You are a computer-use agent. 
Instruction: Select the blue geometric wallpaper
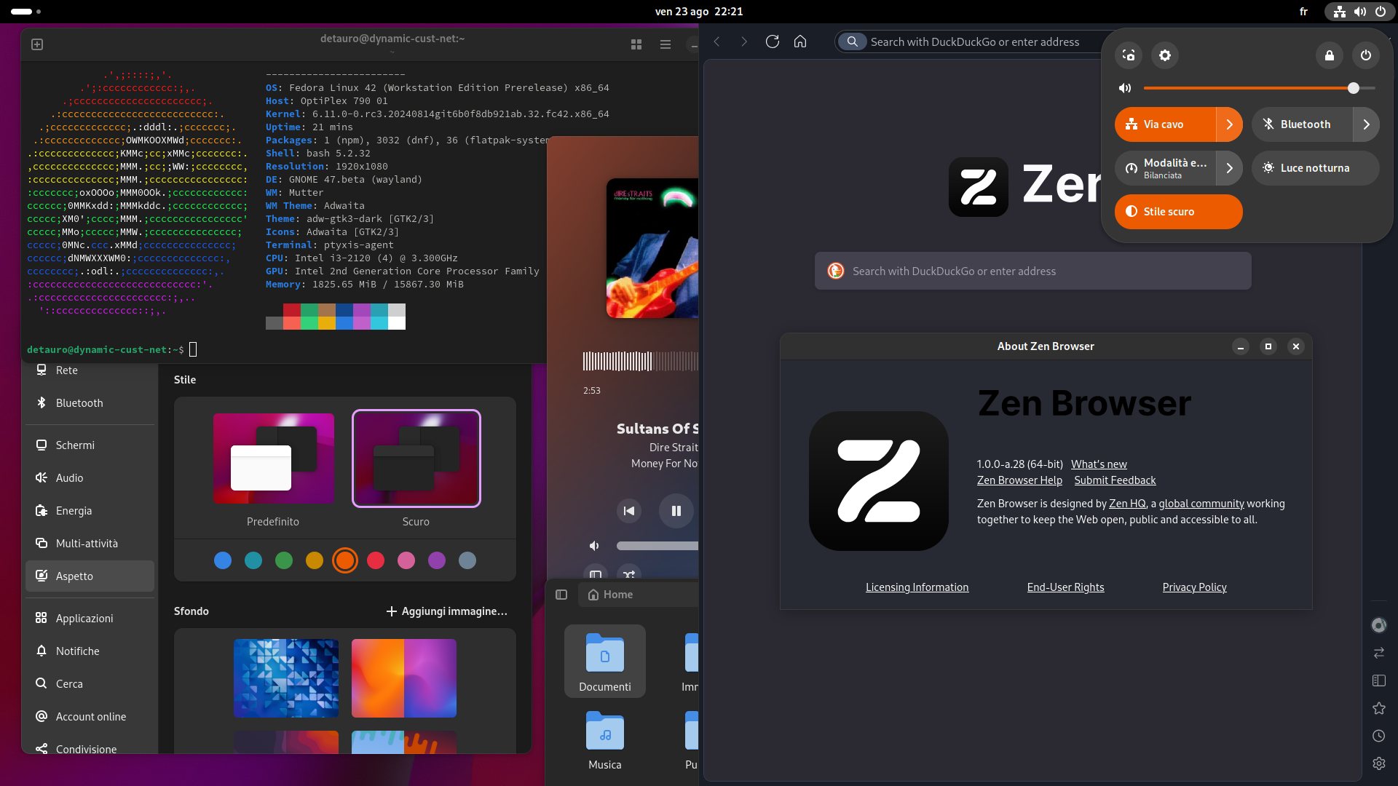(x=286, y=678)
